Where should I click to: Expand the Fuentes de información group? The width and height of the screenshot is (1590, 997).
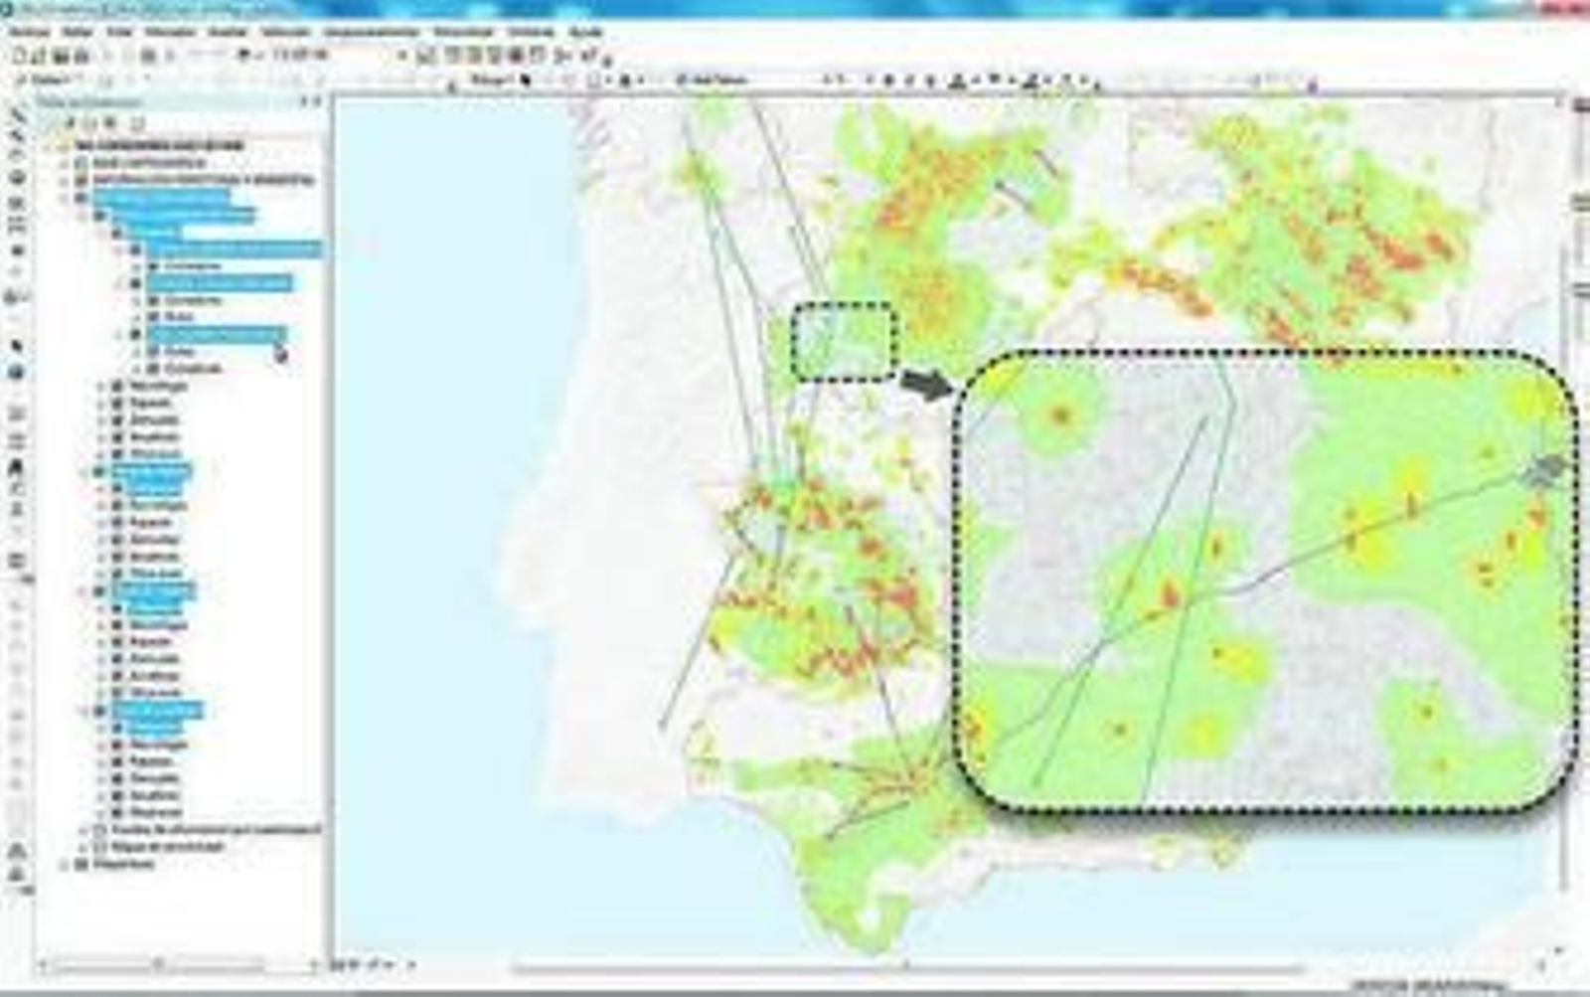[84, 829]
